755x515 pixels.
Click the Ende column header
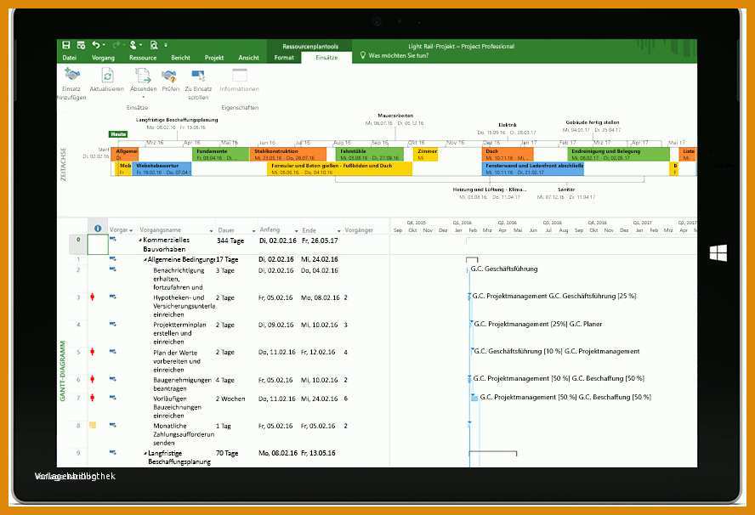[309, 230]
